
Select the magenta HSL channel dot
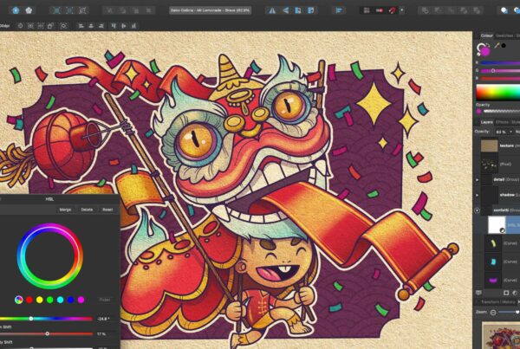click(x=81, y=300)
